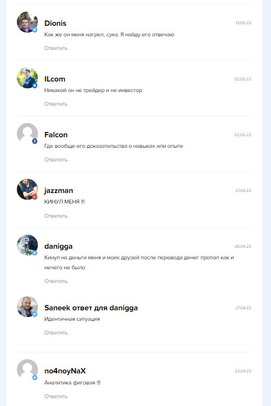Click Falcon's default gray avatar
271x406 pixels.
(27, 134)
